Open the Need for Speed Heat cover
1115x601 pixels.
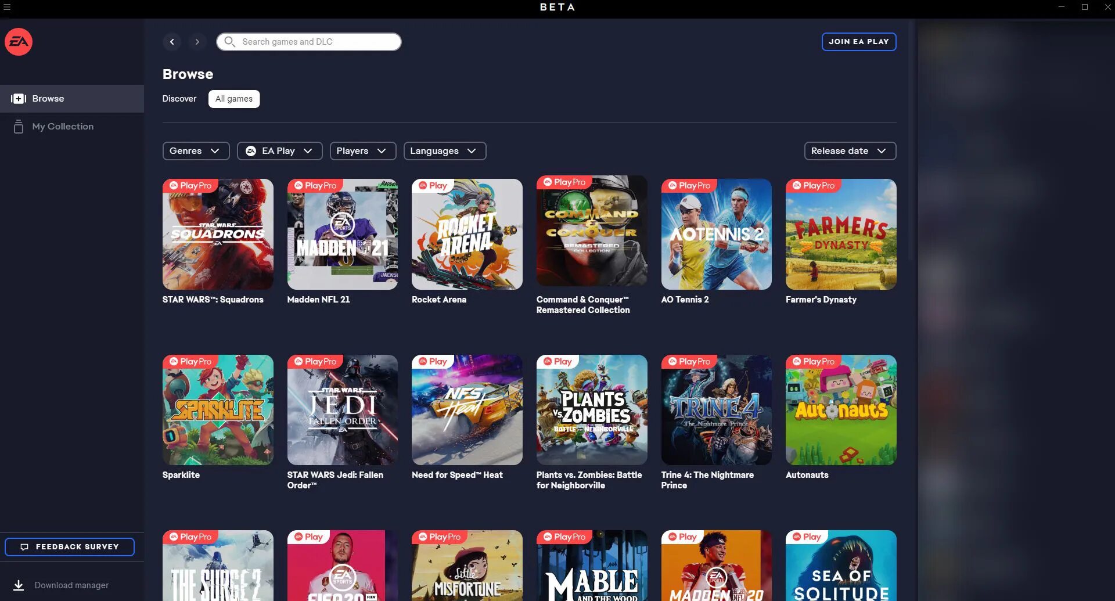tap(467, 410)
